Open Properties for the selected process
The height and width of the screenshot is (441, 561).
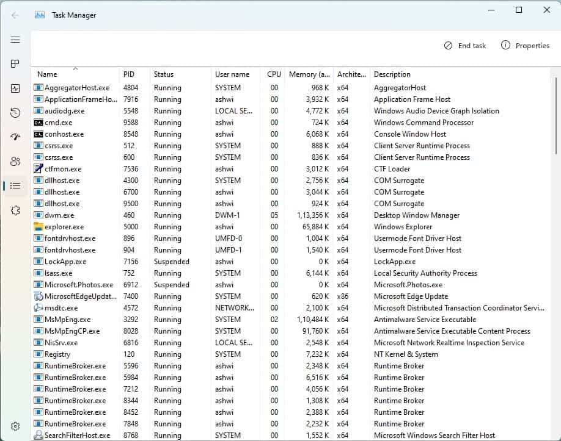(526, 45)
